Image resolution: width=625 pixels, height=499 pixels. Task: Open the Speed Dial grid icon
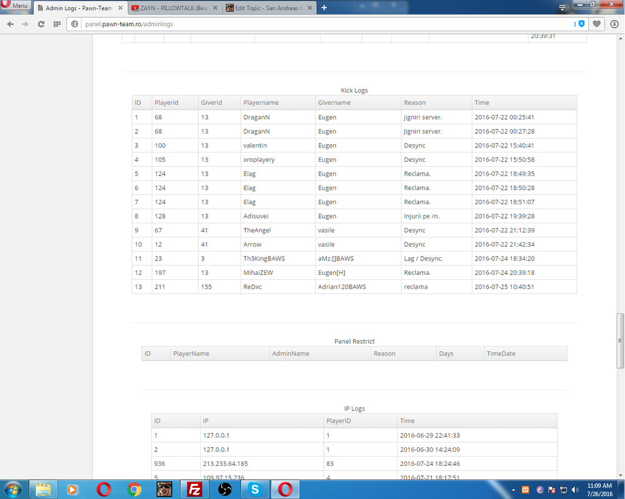coord(57,24)
